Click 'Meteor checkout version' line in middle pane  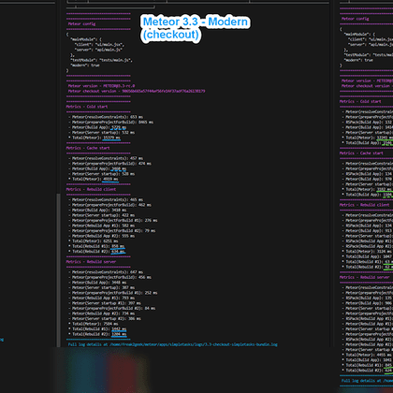137,91
